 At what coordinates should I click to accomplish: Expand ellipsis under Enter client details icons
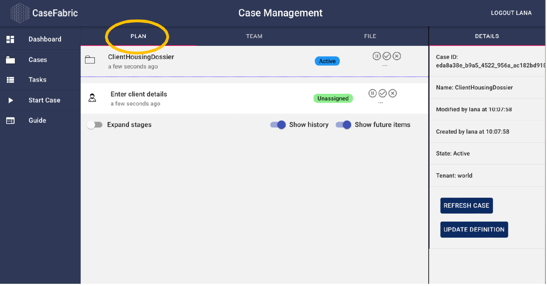click(x=381, y=103)
